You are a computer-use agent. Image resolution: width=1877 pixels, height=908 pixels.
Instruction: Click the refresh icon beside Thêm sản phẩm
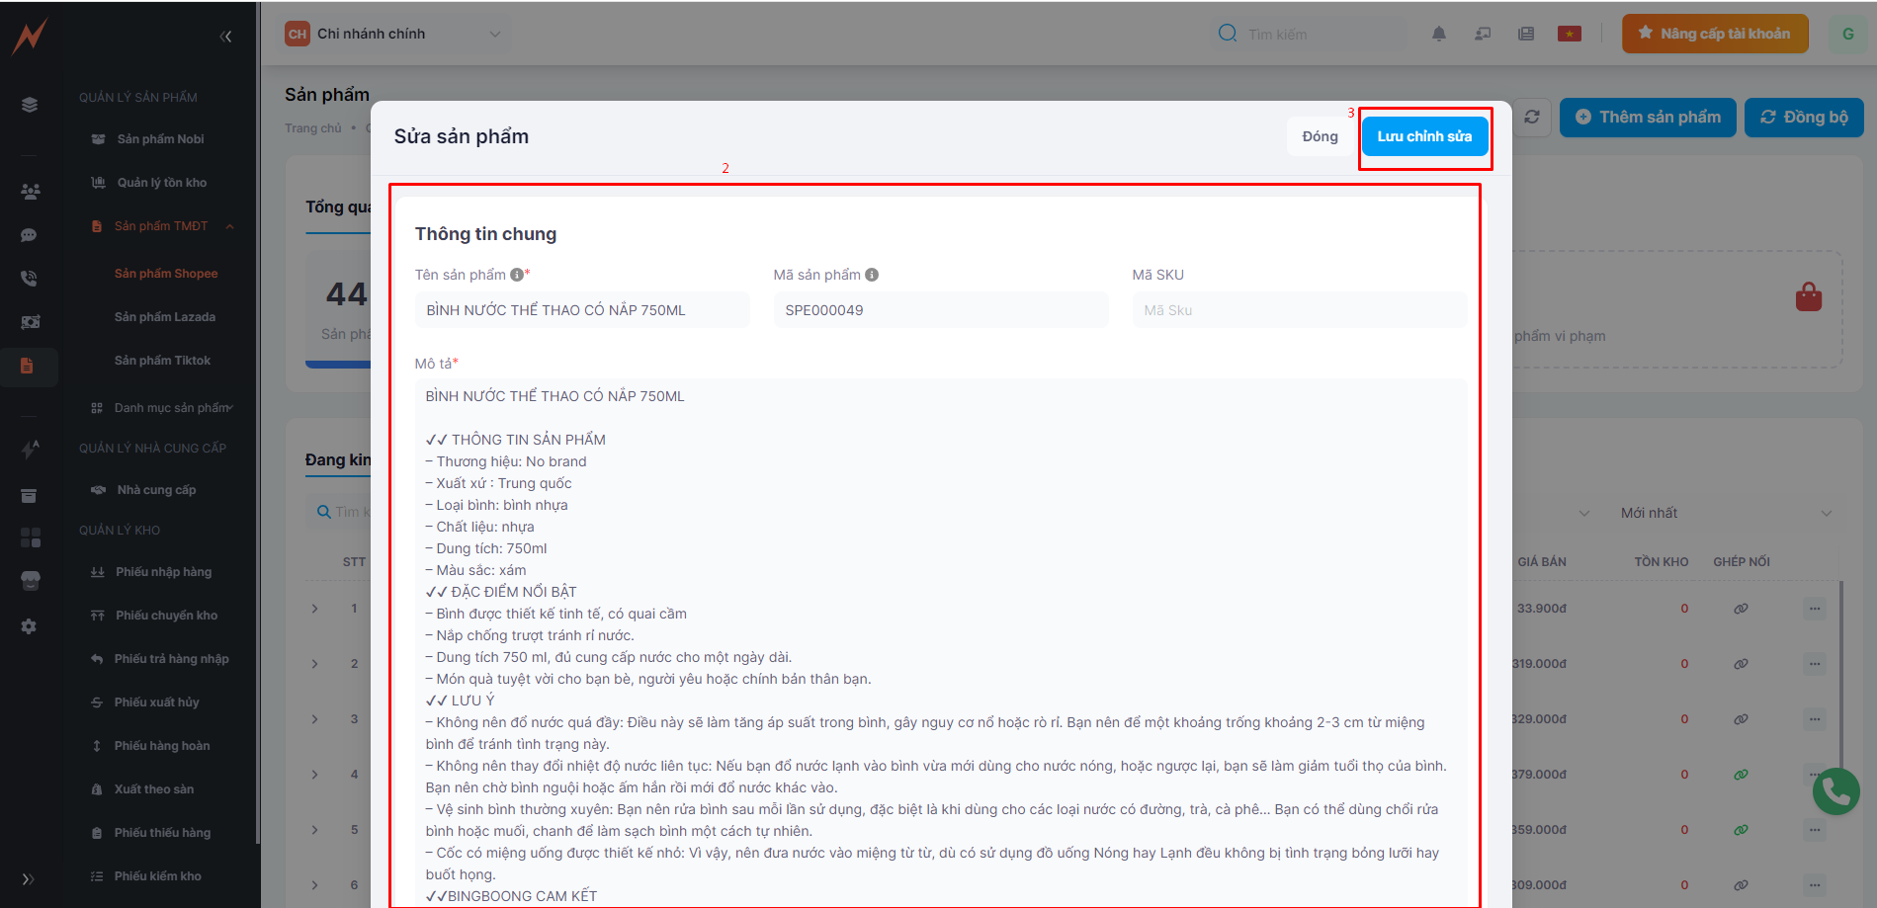(1531, 117)
